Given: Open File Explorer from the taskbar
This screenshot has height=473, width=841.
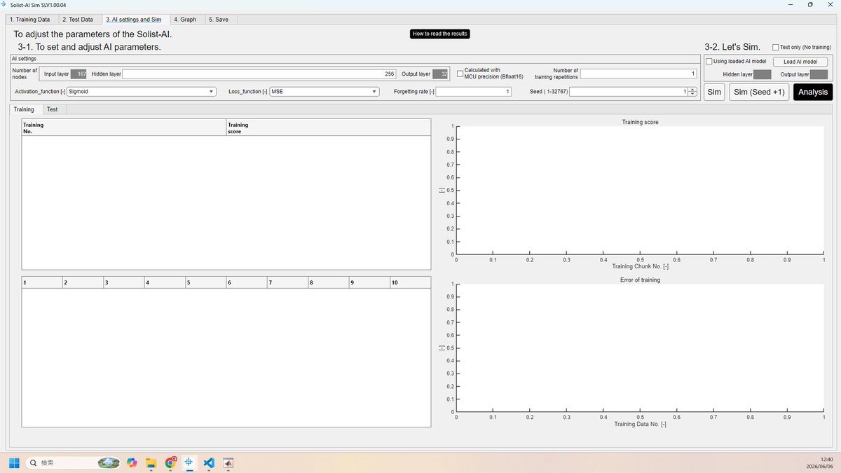Looking at the screenshot, I should (x=150, y=463).
